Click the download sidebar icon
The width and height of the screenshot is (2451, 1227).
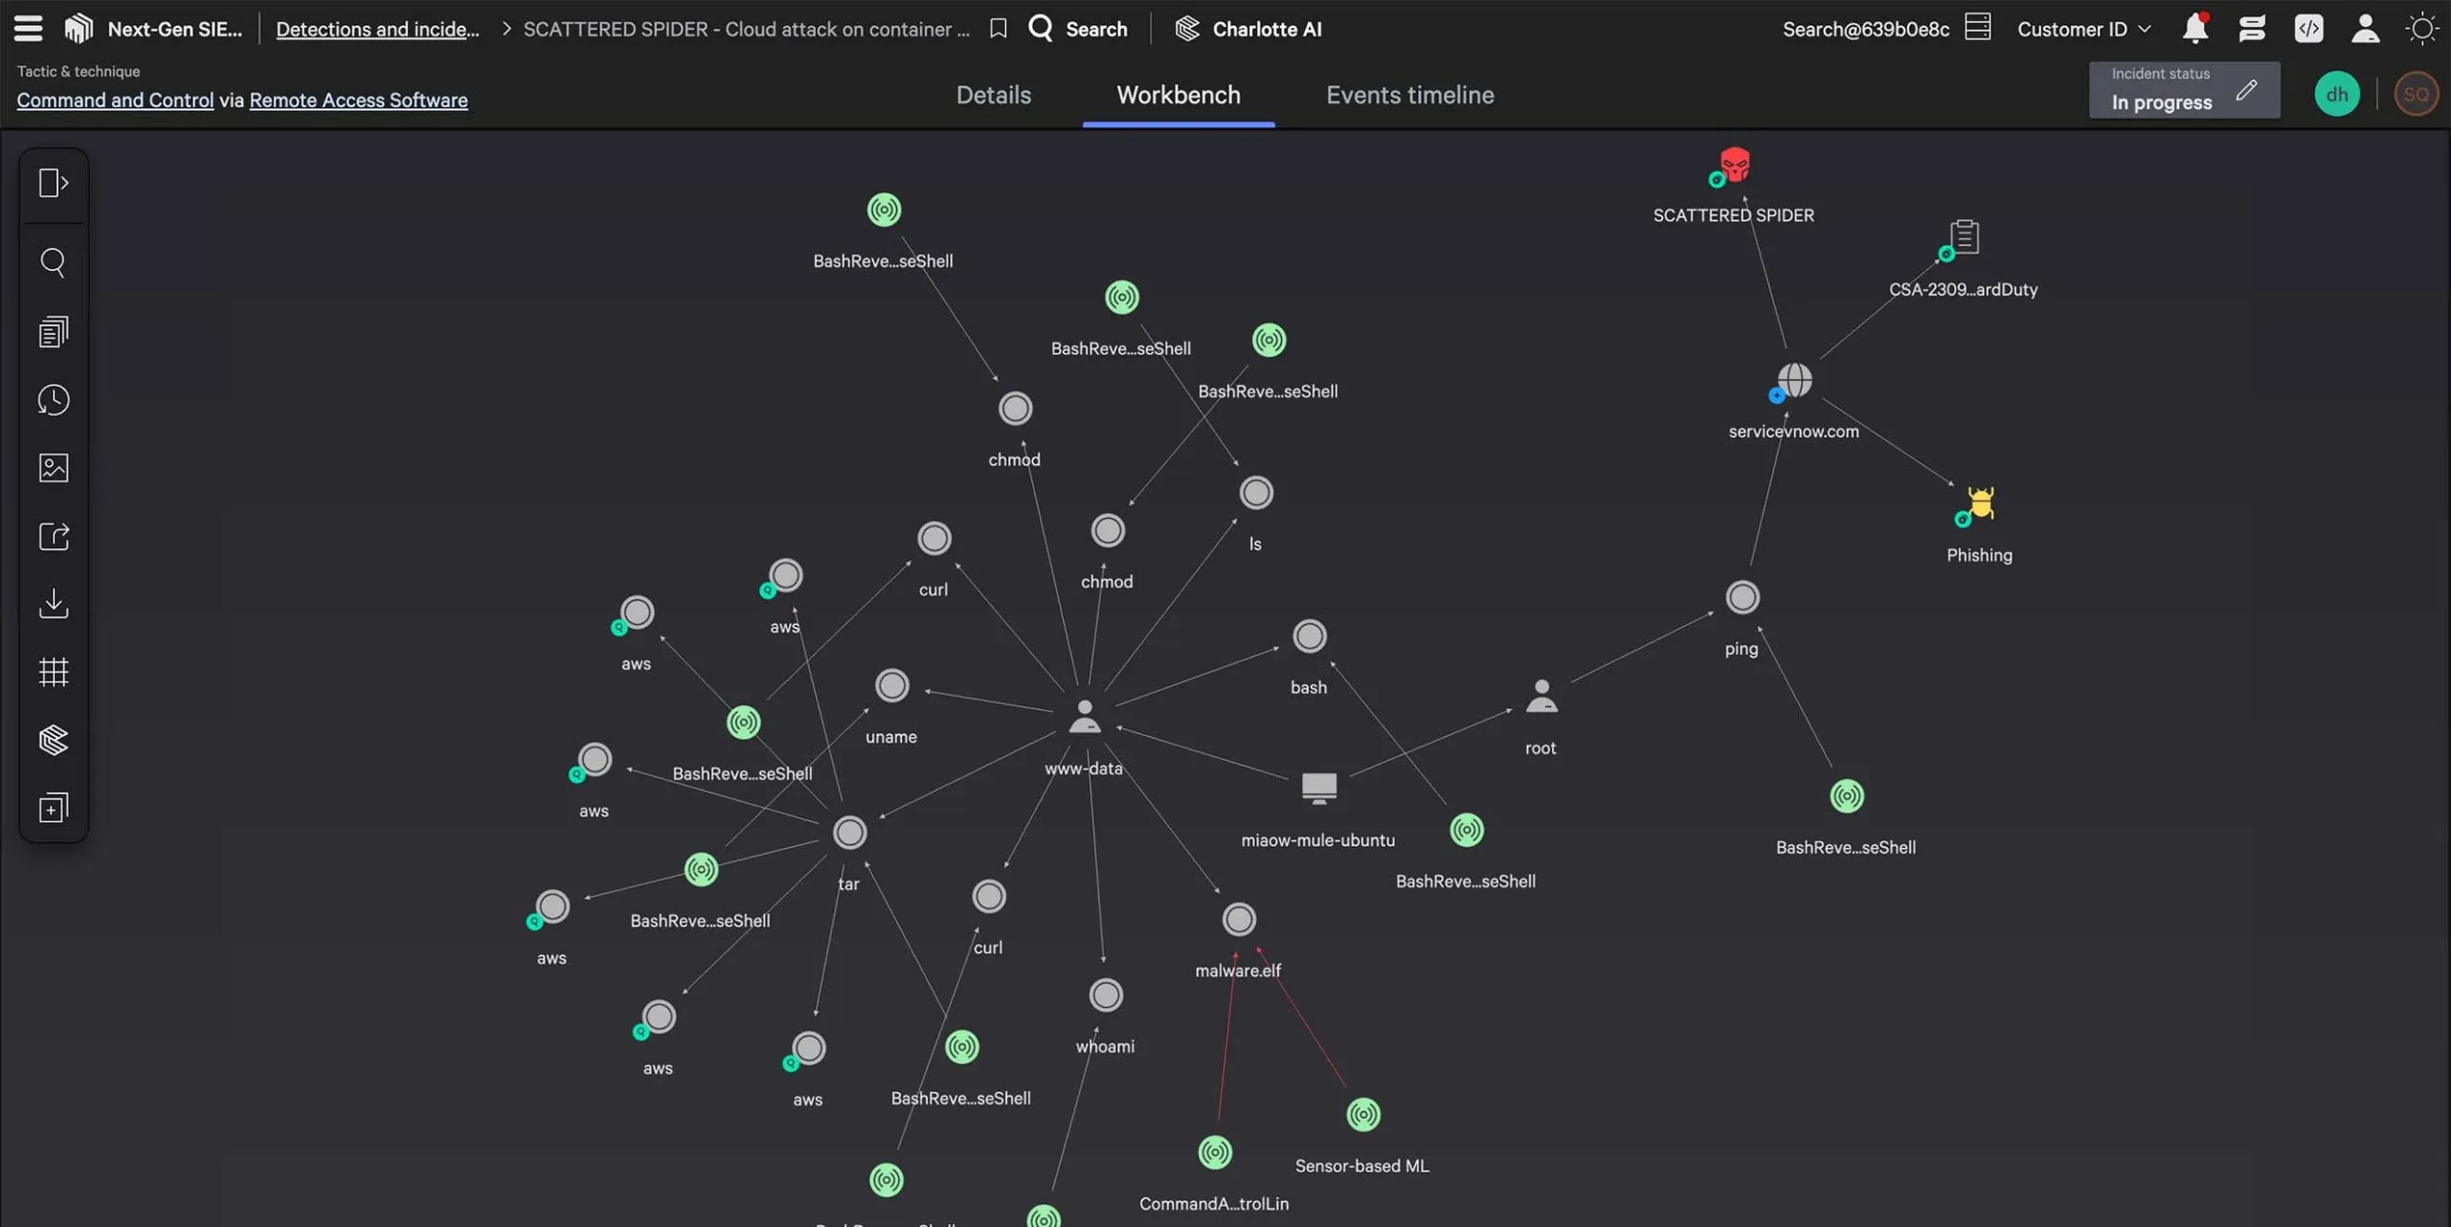54,604
